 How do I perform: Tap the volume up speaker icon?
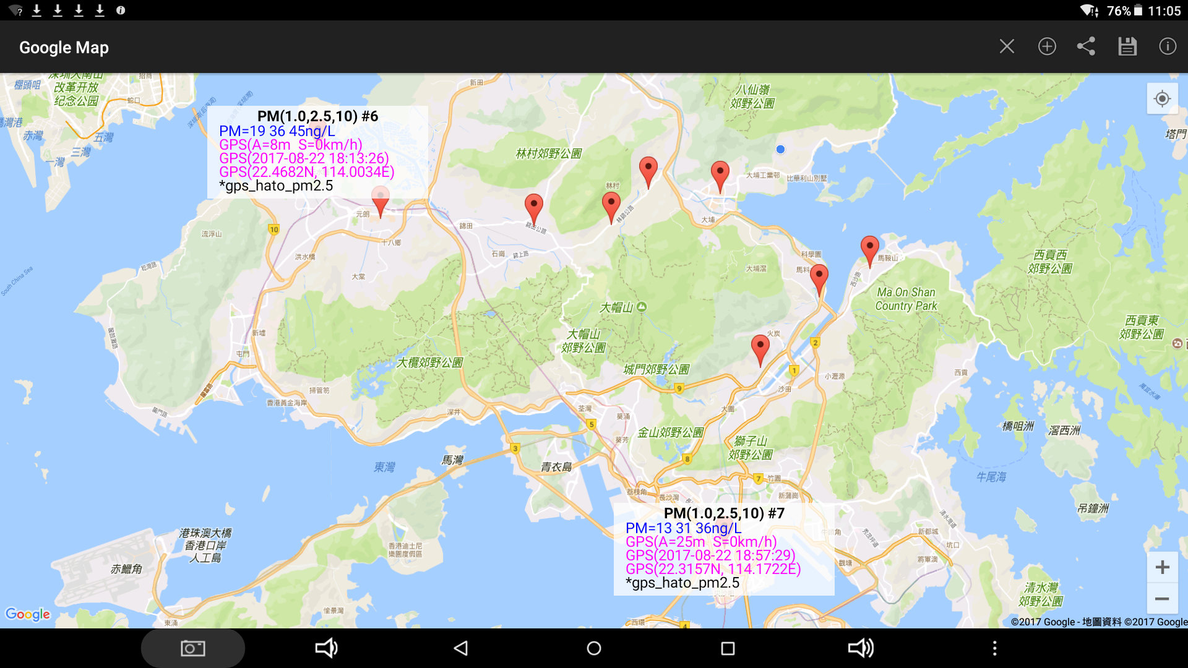[x=861, y=648]
